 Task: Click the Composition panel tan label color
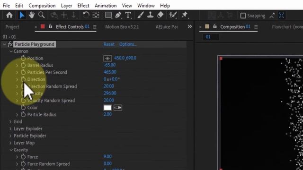[x=207, y=26]
